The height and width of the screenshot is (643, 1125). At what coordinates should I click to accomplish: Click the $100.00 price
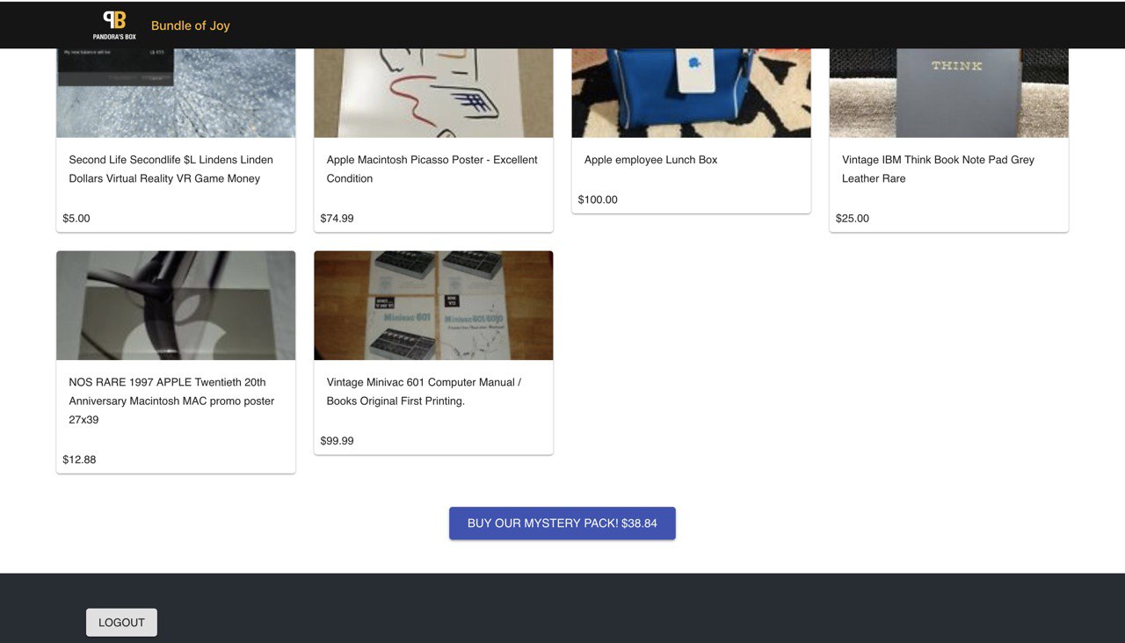pyautogui.click(x=598, y=199)
